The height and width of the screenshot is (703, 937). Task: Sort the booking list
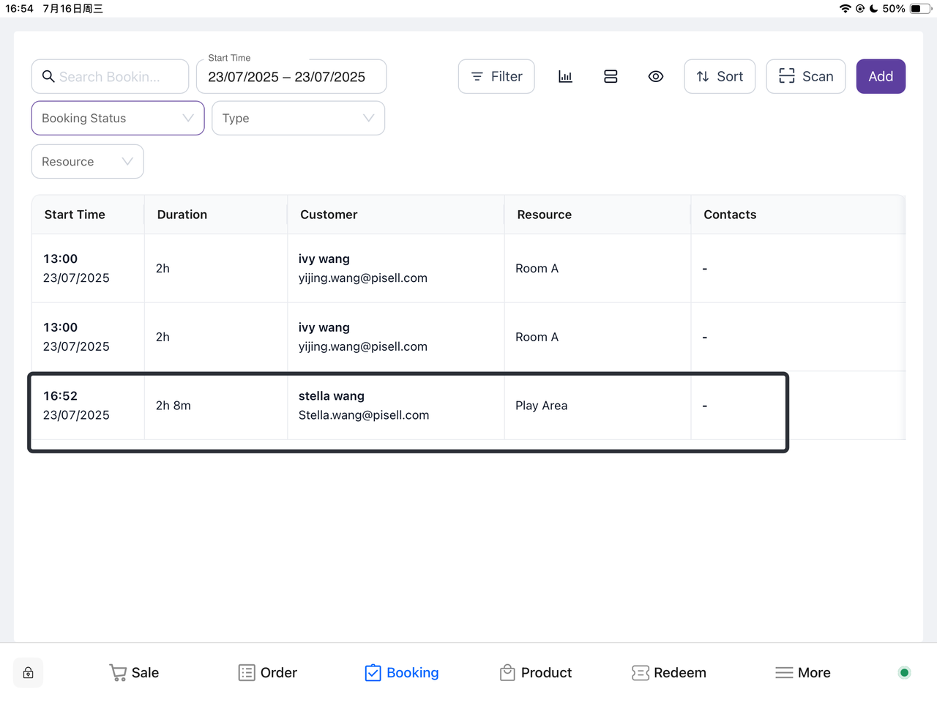click(x=720, y=77)
